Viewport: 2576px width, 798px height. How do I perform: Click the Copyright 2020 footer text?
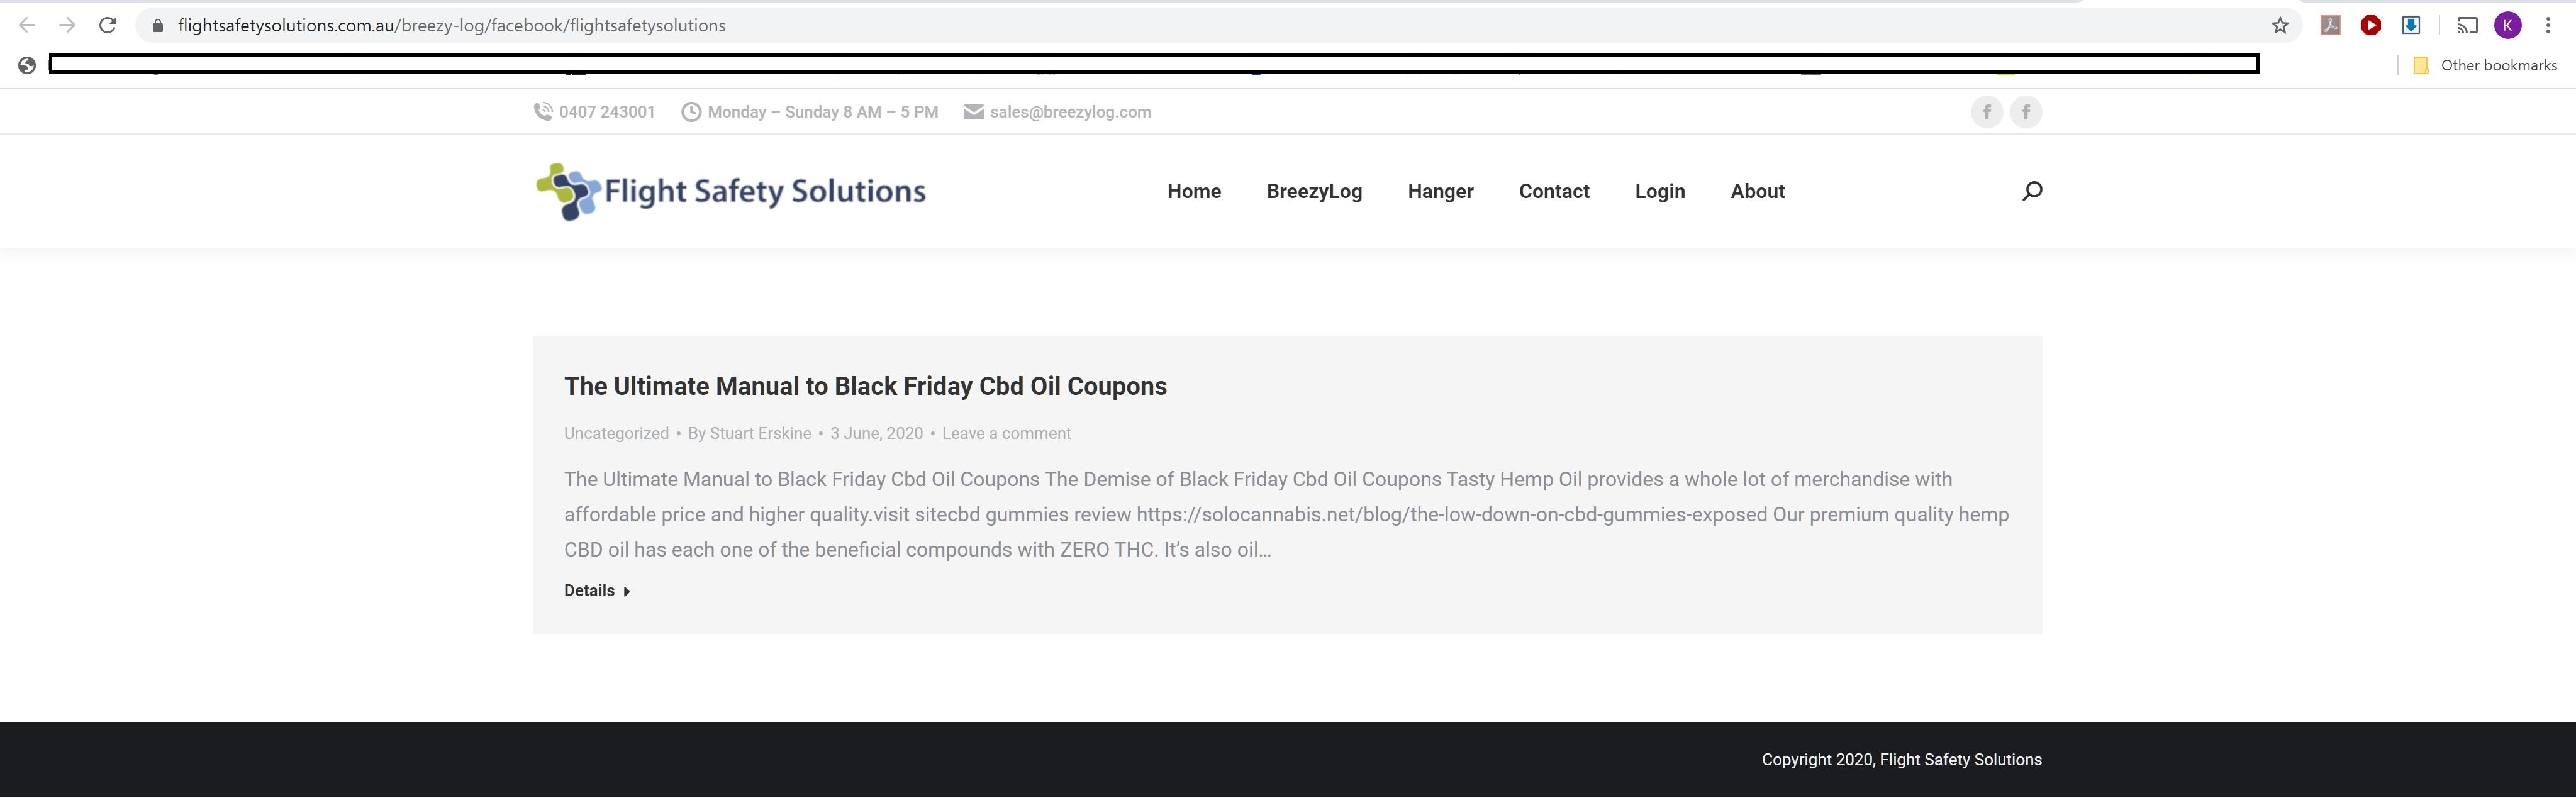[1901, 760]
